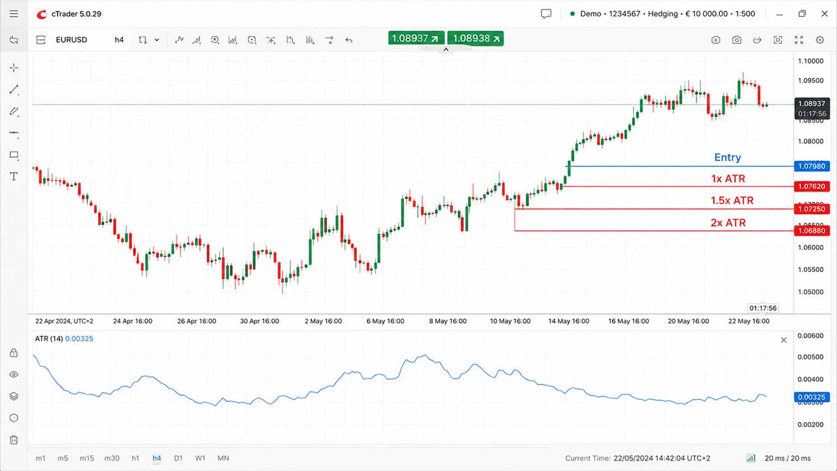The width and height of the screenshot is (837, 471).
Task: Switch to the D1 timeframe tab
Action: [179, 459]
